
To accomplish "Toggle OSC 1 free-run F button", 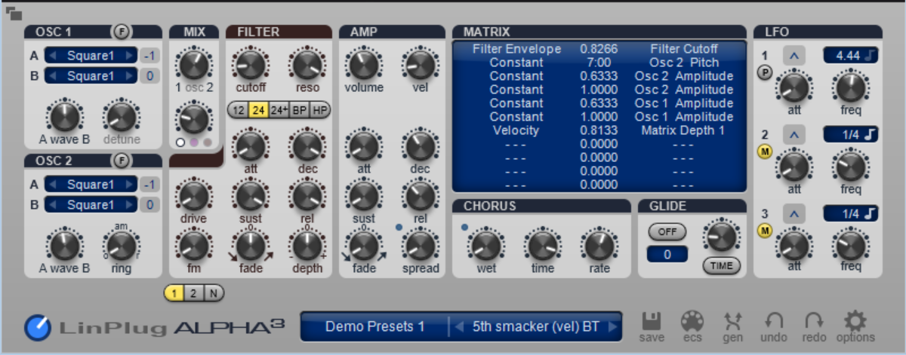I will click(121, 32).
